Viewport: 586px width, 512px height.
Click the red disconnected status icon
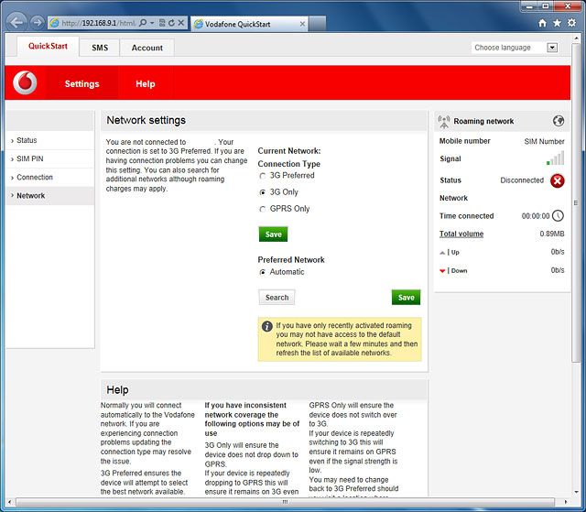click(x=558, y=180)
